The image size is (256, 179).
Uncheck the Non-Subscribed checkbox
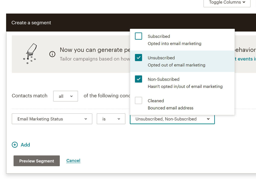[138, 79]
